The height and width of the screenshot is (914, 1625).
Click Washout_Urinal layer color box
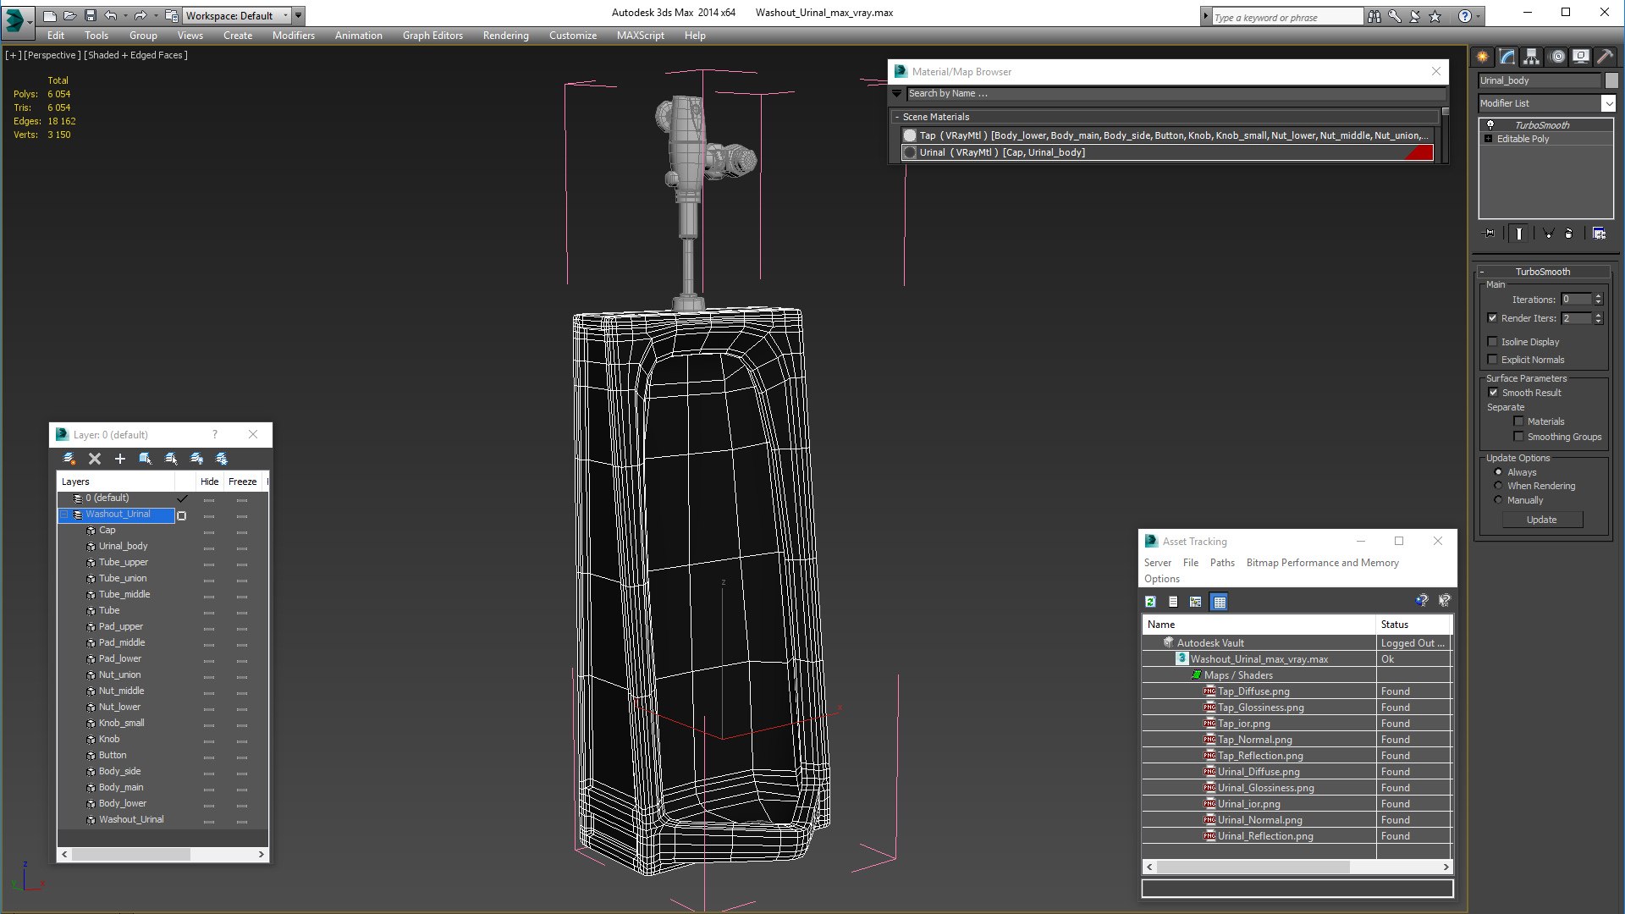[181, 515]
